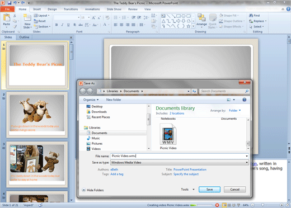Select Music library in navigation pane
Viewport: 291px width, 208px height.
click(93, 138)
